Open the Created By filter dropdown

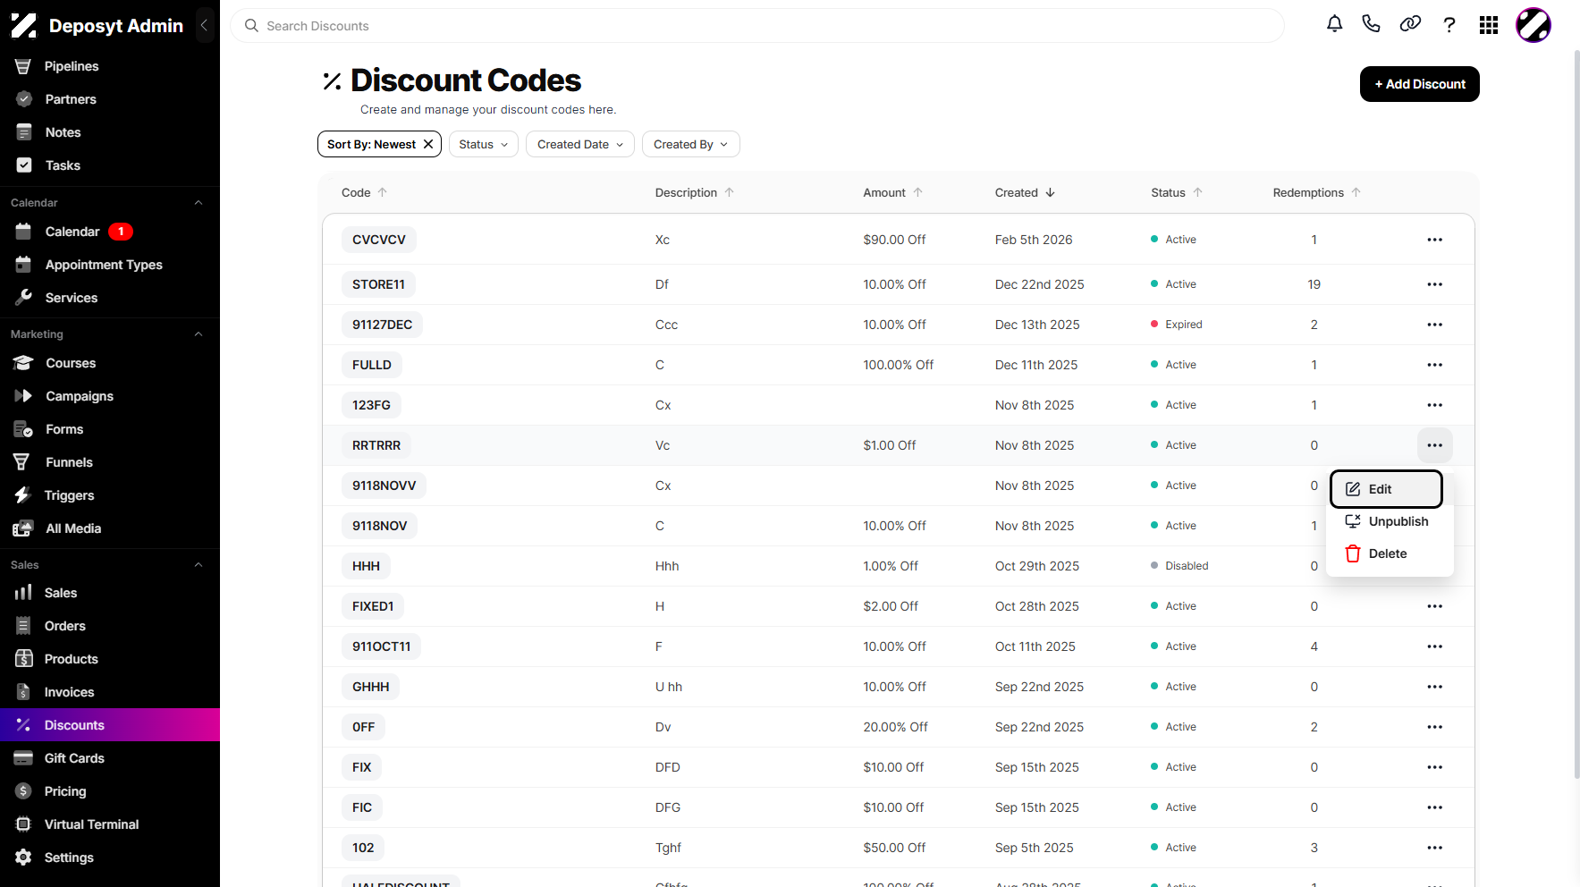[x=691, y=144]
